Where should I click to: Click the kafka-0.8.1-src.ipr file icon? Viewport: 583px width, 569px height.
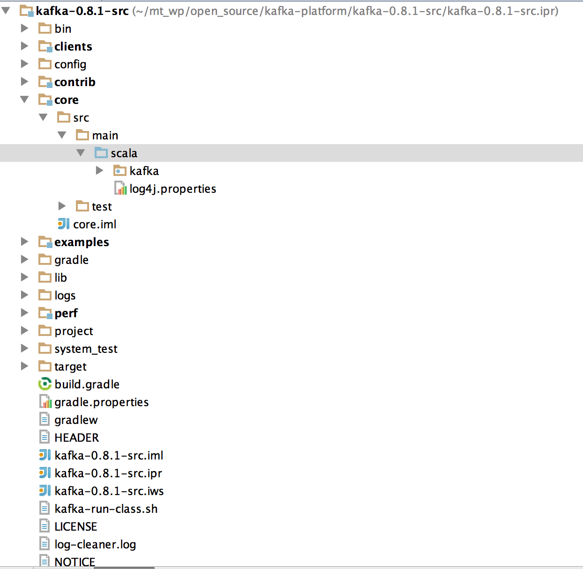[x=45, y=473]
